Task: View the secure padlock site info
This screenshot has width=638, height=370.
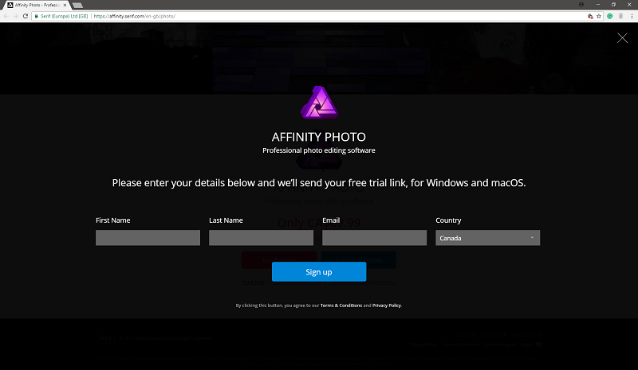Action: (36, 16)
